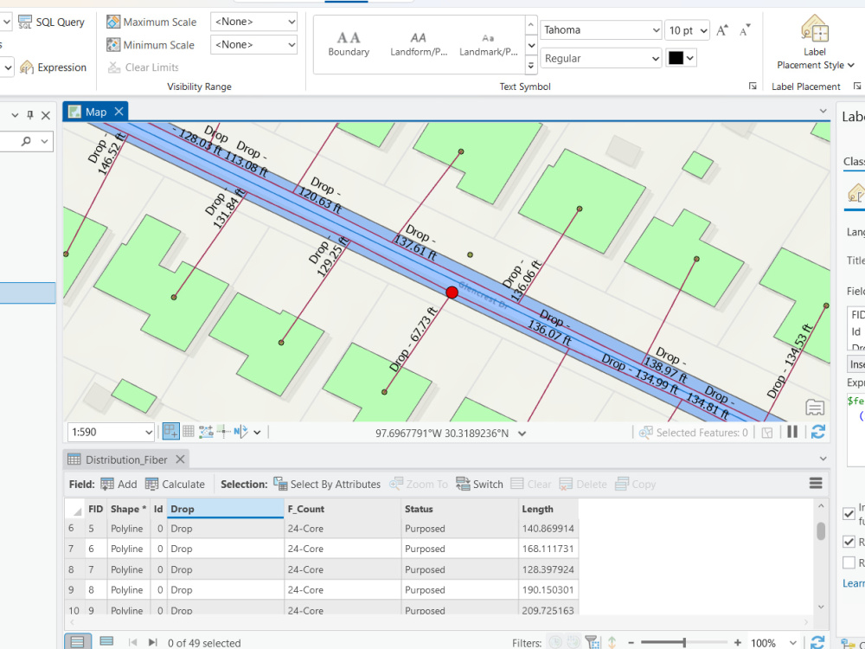Open Calculate Field tool
The height and width of the screenshot is (649, 865).
(x=175, y=484)
